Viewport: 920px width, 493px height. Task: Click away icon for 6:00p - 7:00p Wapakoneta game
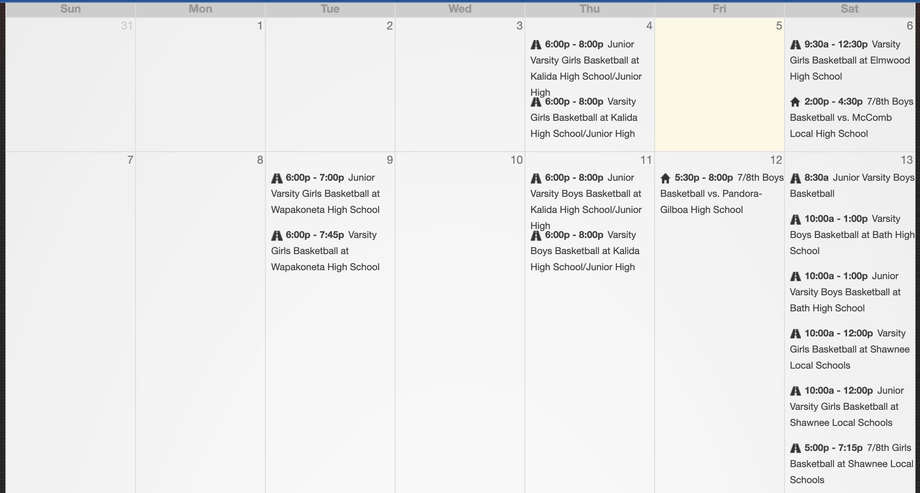(277, 178)
